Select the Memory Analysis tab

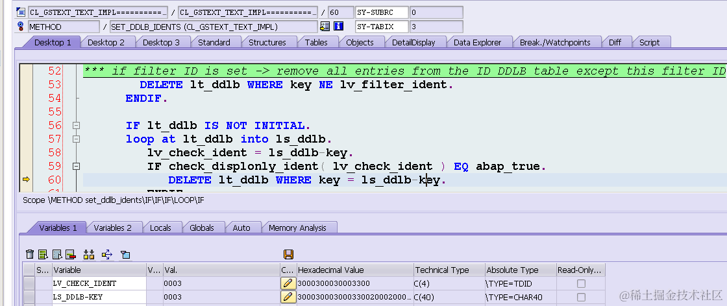[x=297, y=228]
